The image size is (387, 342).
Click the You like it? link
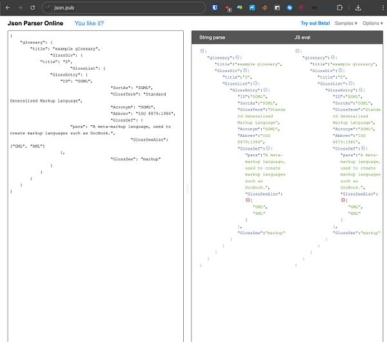coord(89,23)
